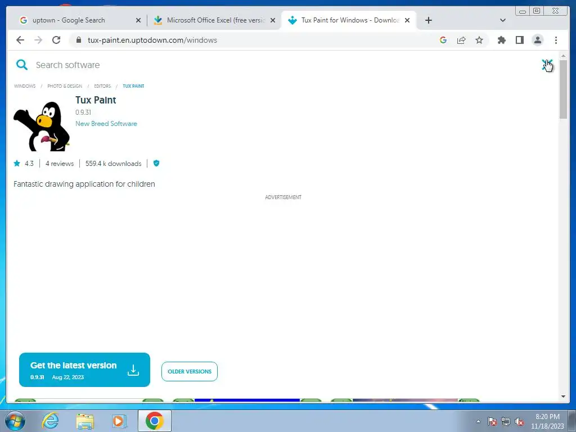The image size is (576, 432).
Task: Open the EDITORS breadcrumb link
Action: click(x=102, y=86)
